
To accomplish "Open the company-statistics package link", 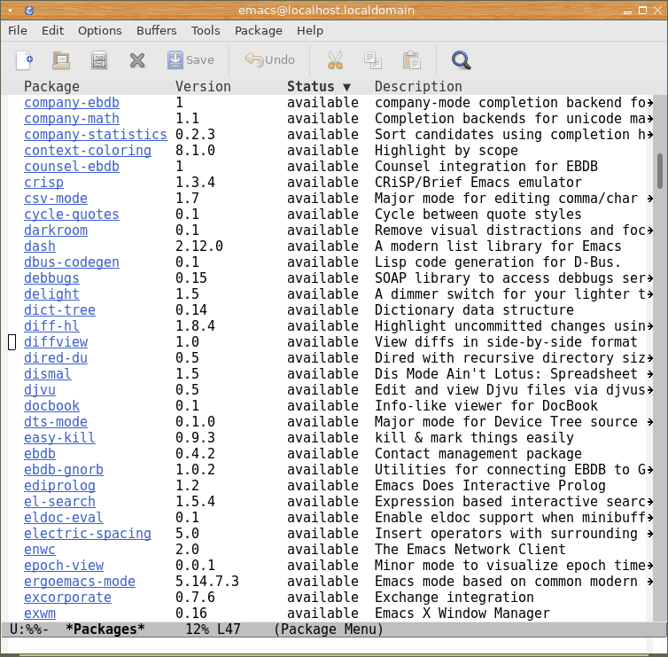I will tap(96, 135).
